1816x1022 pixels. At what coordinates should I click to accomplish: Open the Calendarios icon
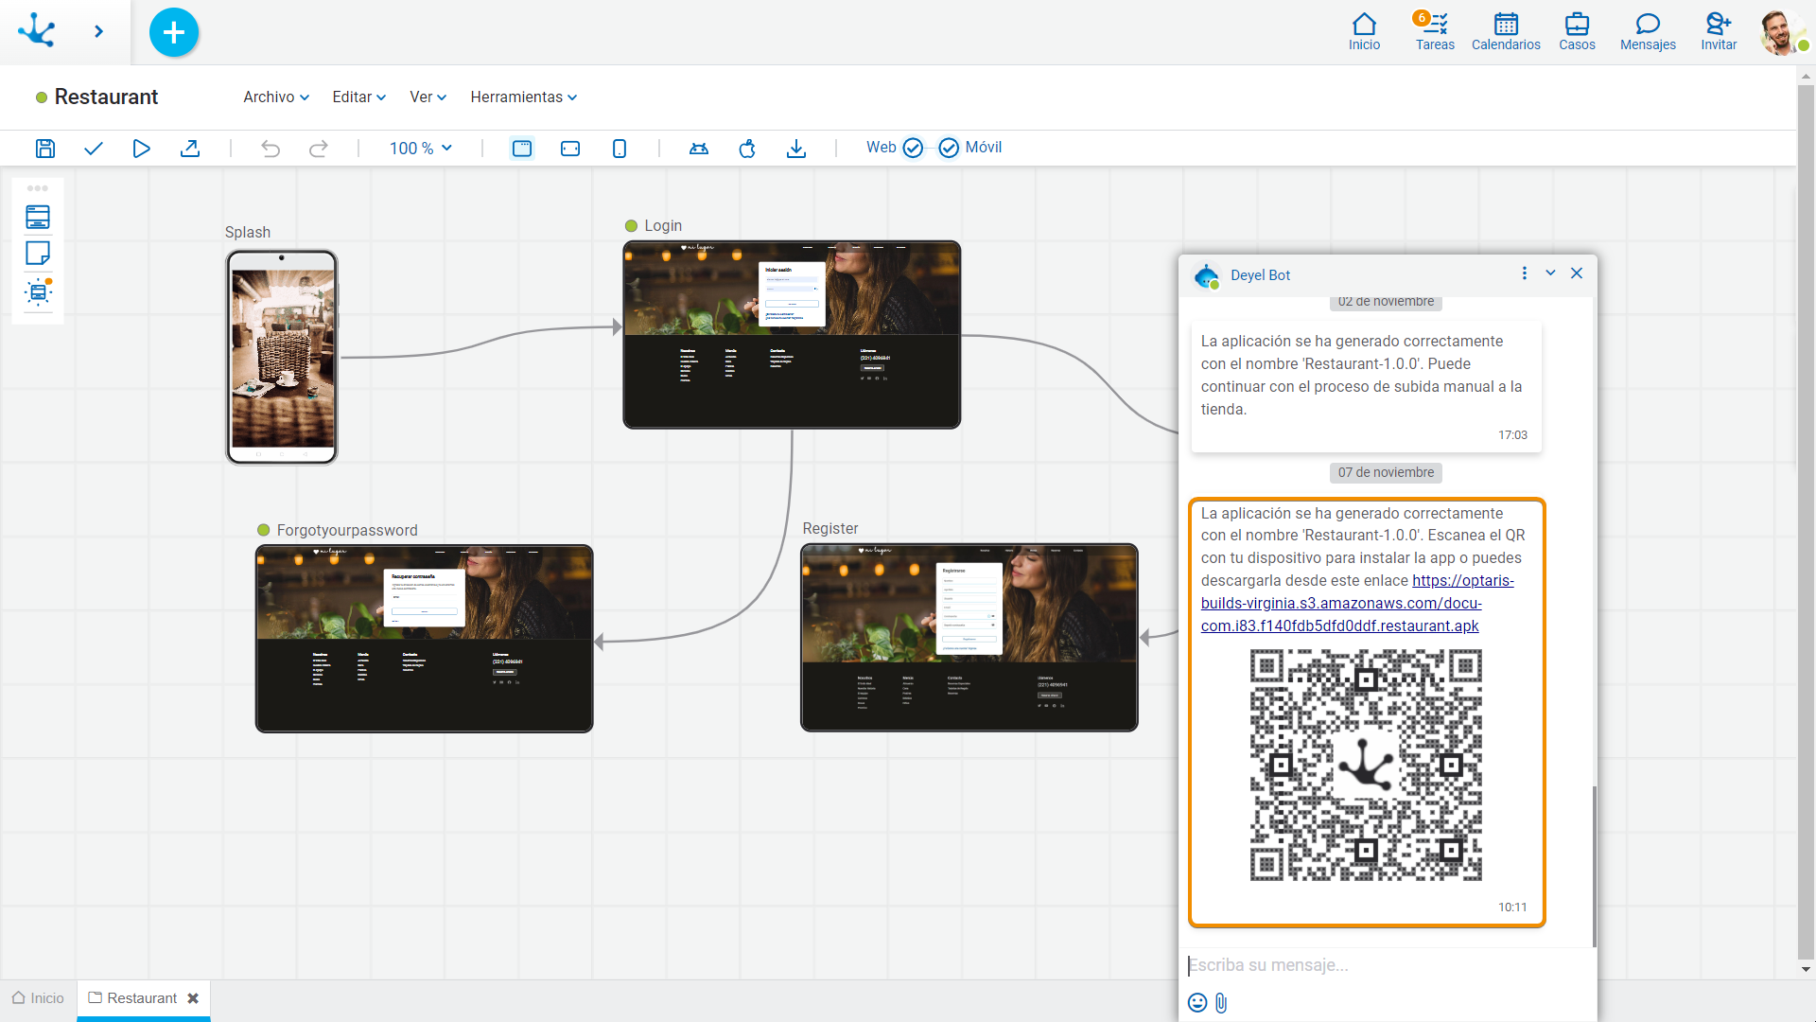click(1506, 31)
